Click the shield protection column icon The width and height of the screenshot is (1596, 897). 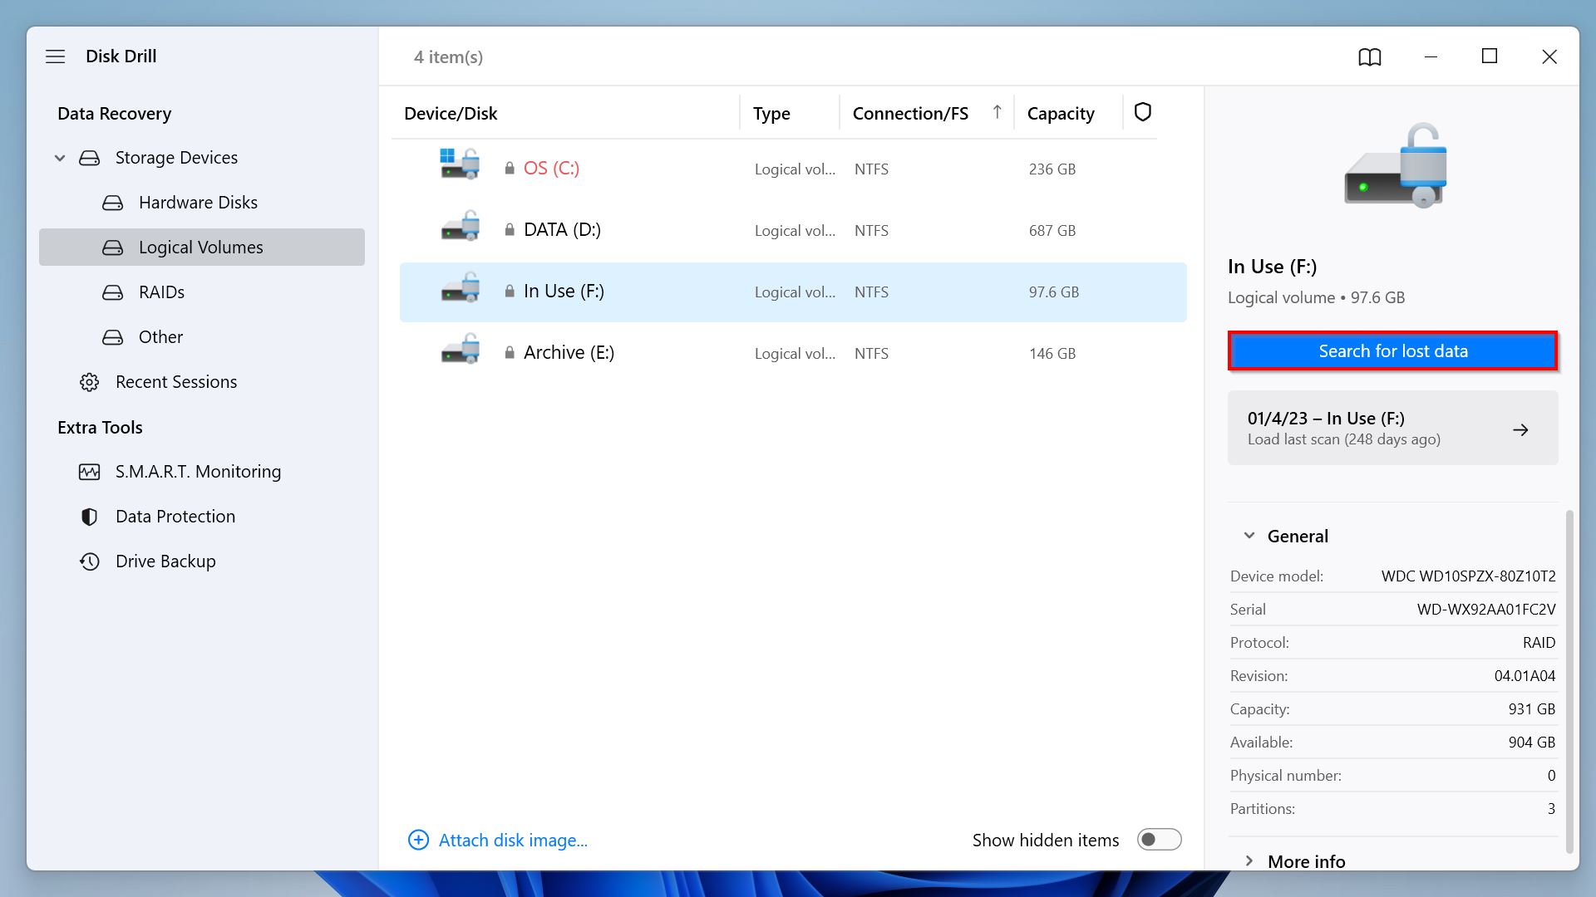click(x=1142, y=112)
